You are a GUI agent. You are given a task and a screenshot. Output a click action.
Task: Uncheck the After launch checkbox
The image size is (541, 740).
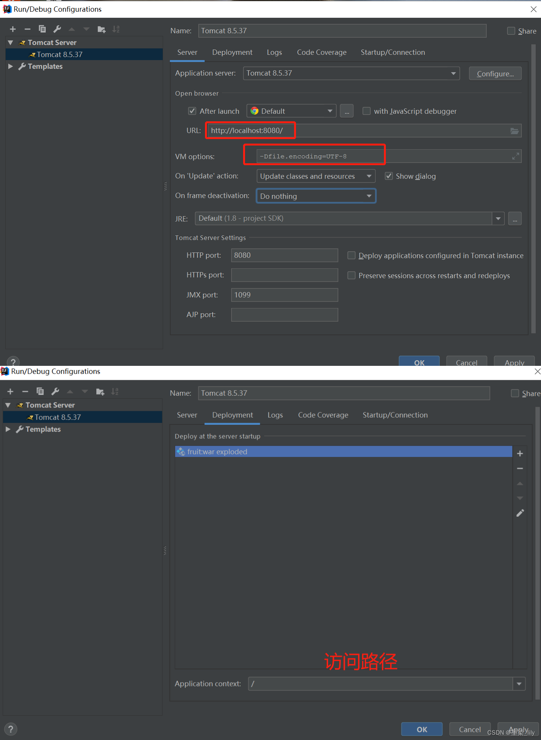click(192, 111)
